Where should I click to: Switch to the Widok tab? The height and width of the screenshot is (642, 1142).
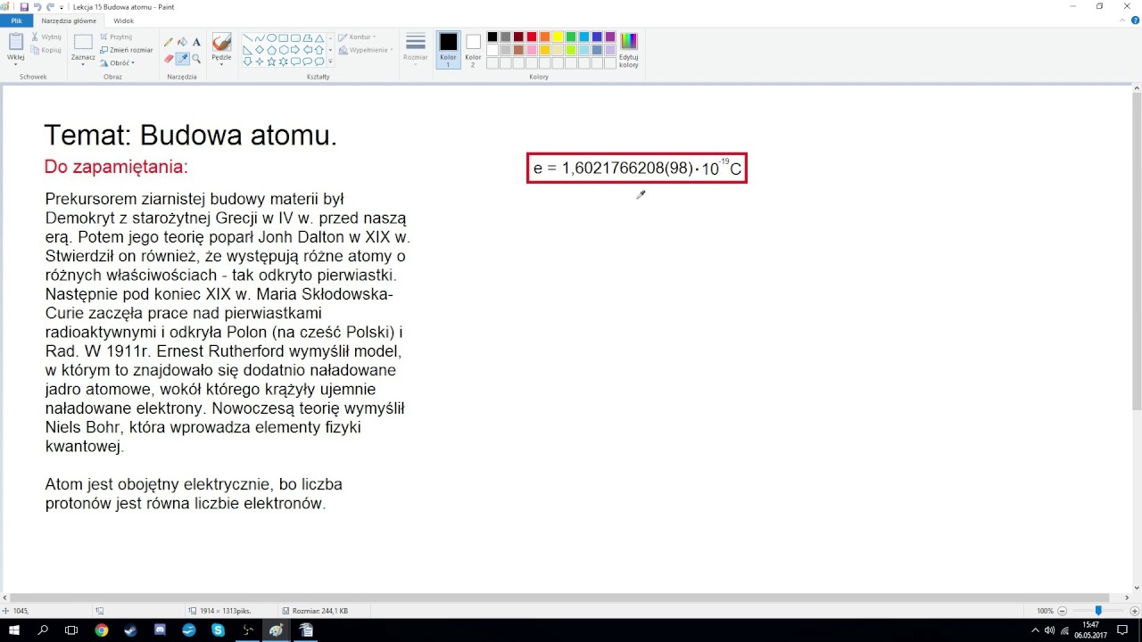(124, 21)
